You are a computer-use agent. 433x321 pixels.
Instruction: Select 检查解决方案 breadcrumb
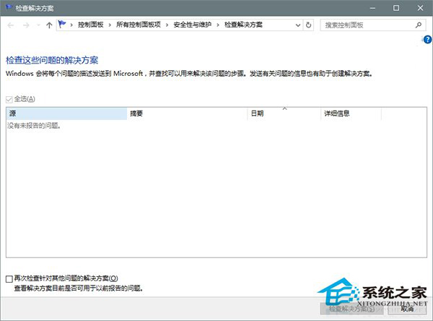click(x=243, y=25)
